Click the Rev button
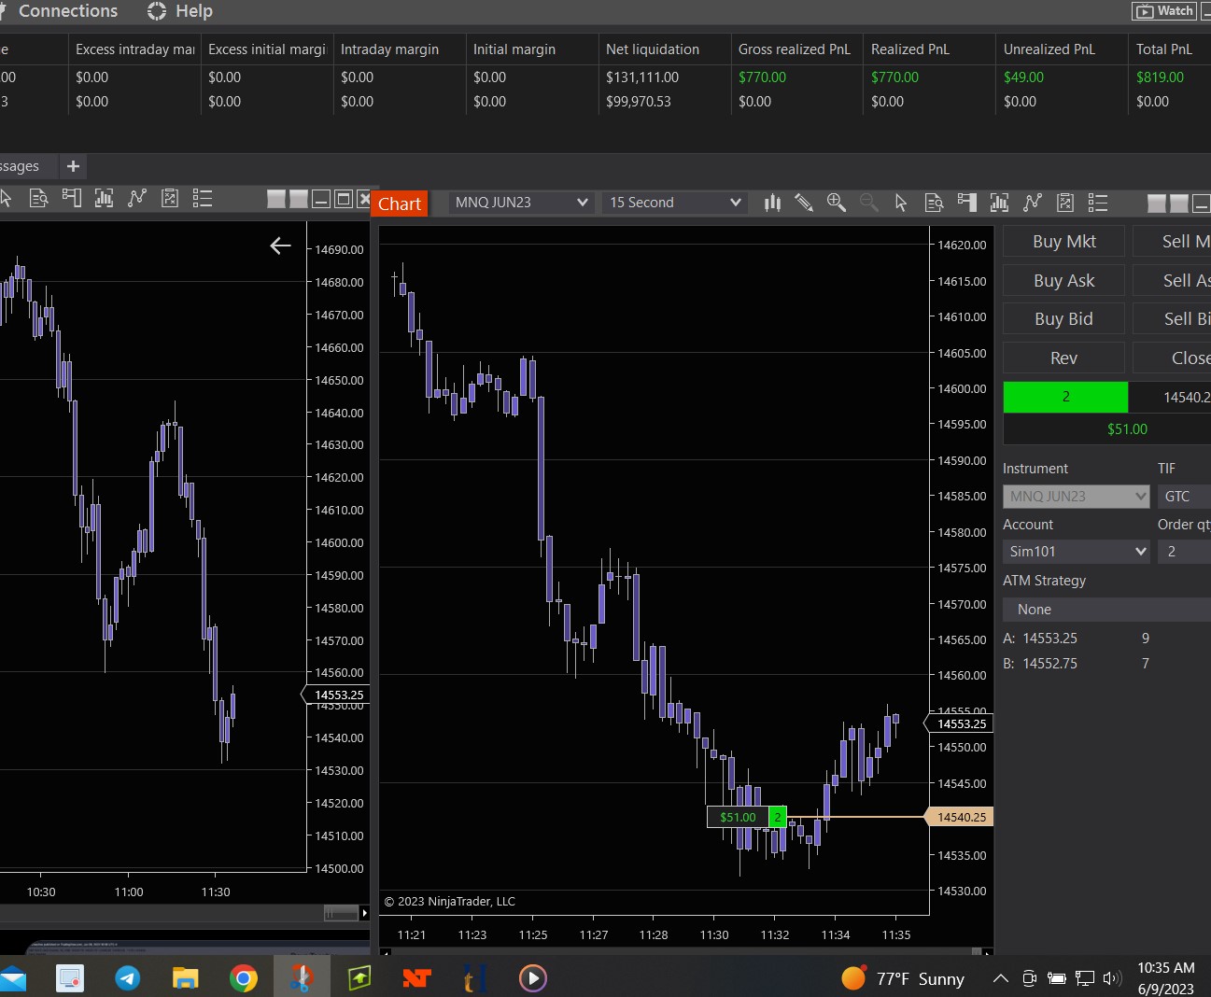 (1063, 358)
